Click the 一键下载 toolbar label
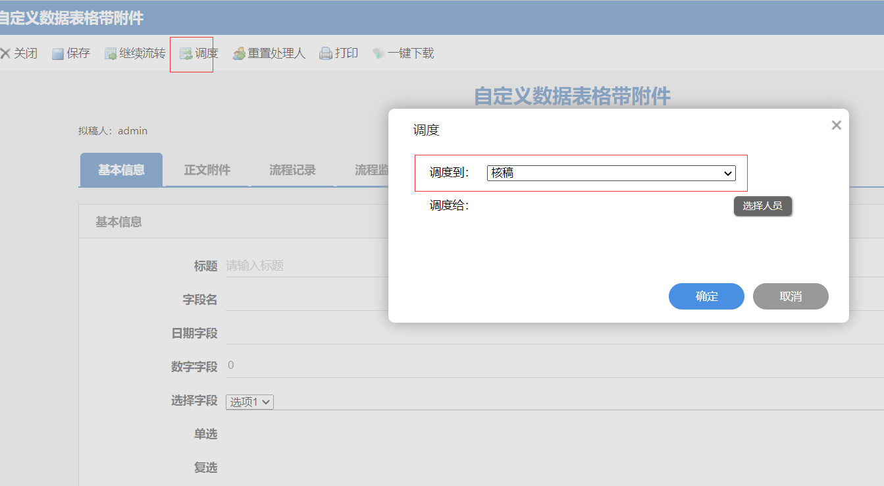The height and width of the screenshot is (486, 884). [x=411, y=54]
